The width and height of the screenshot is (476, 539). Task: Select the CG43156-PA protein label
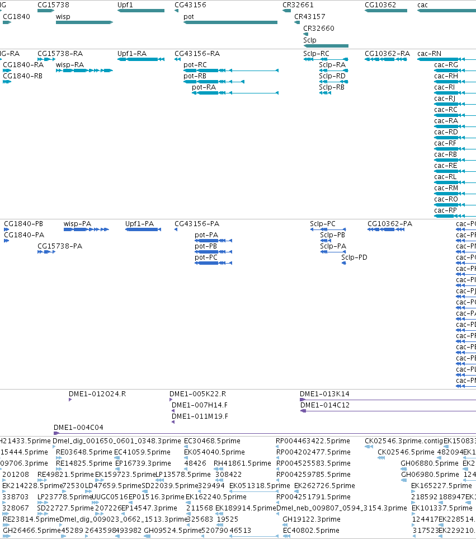(x=197, y=224)
